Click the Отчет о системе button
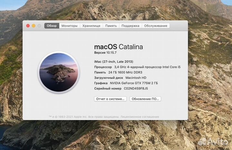This screenshot has height=150, width=232. pyautogui.click(x=110, y=99)
